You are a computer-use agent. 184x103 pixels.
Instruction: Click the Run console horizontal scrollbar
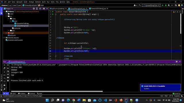click(57, 91)
